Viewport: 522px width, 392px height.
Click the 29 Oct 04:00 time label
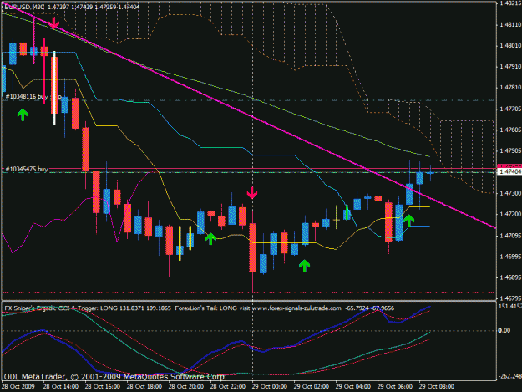[x=353, y=387]
